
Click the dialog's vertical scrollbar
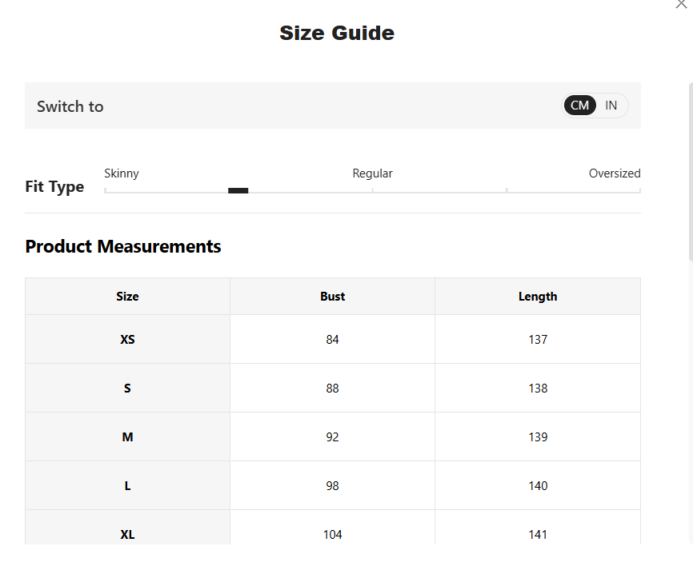coord(691,172)
